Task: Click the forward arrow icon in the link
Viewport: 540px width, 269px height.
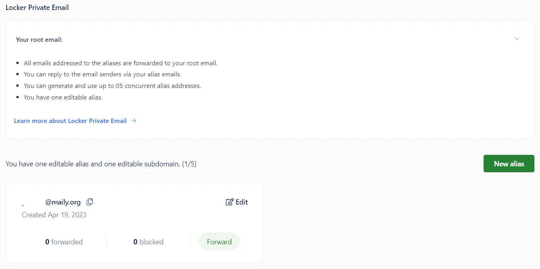Action: (x=133, y=121)
